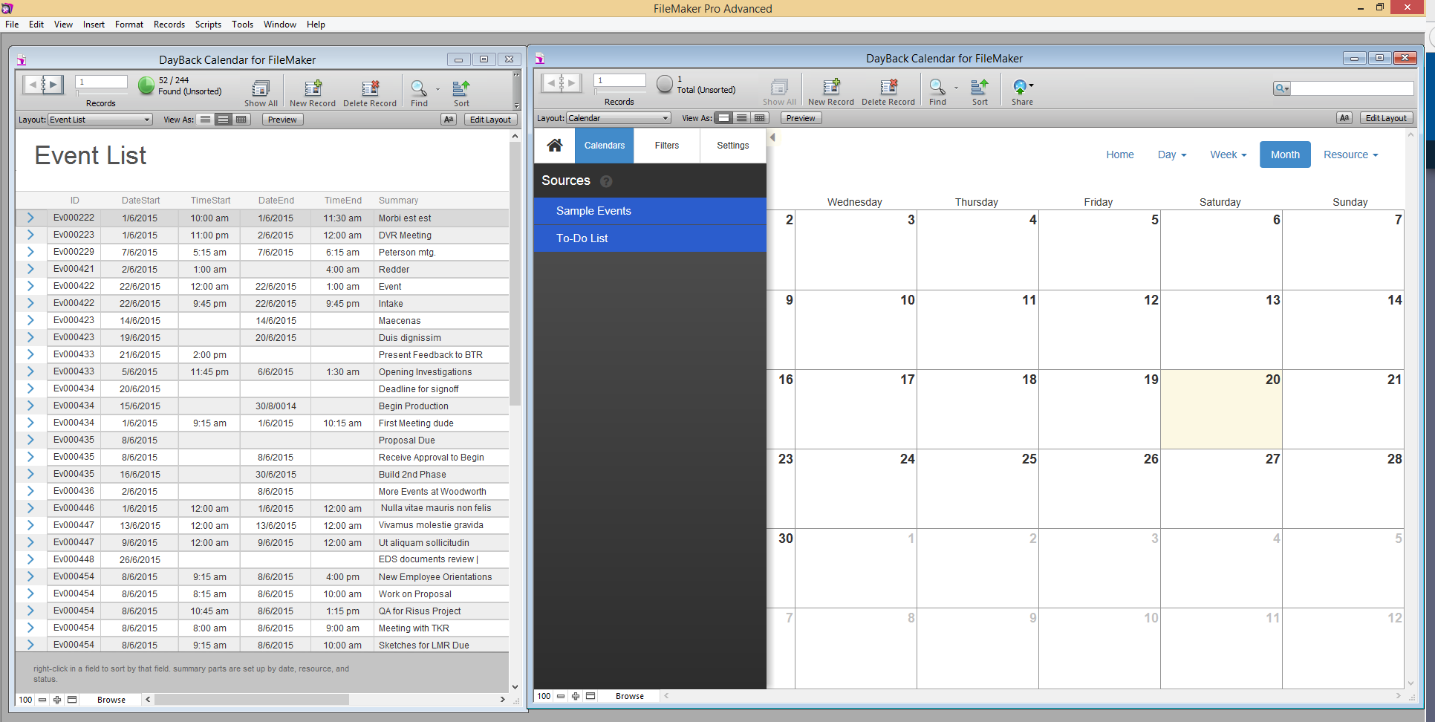Open the Records menu
The image size is (1435, 722).
click(x=169, y=25)
